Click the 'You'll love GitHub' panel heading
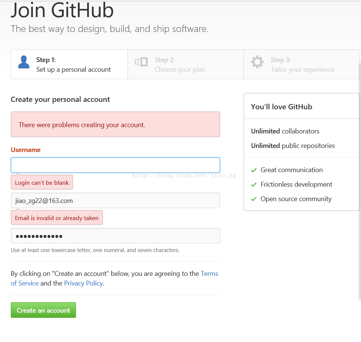This screenshot has height=342, width=361. pos(282,107)
